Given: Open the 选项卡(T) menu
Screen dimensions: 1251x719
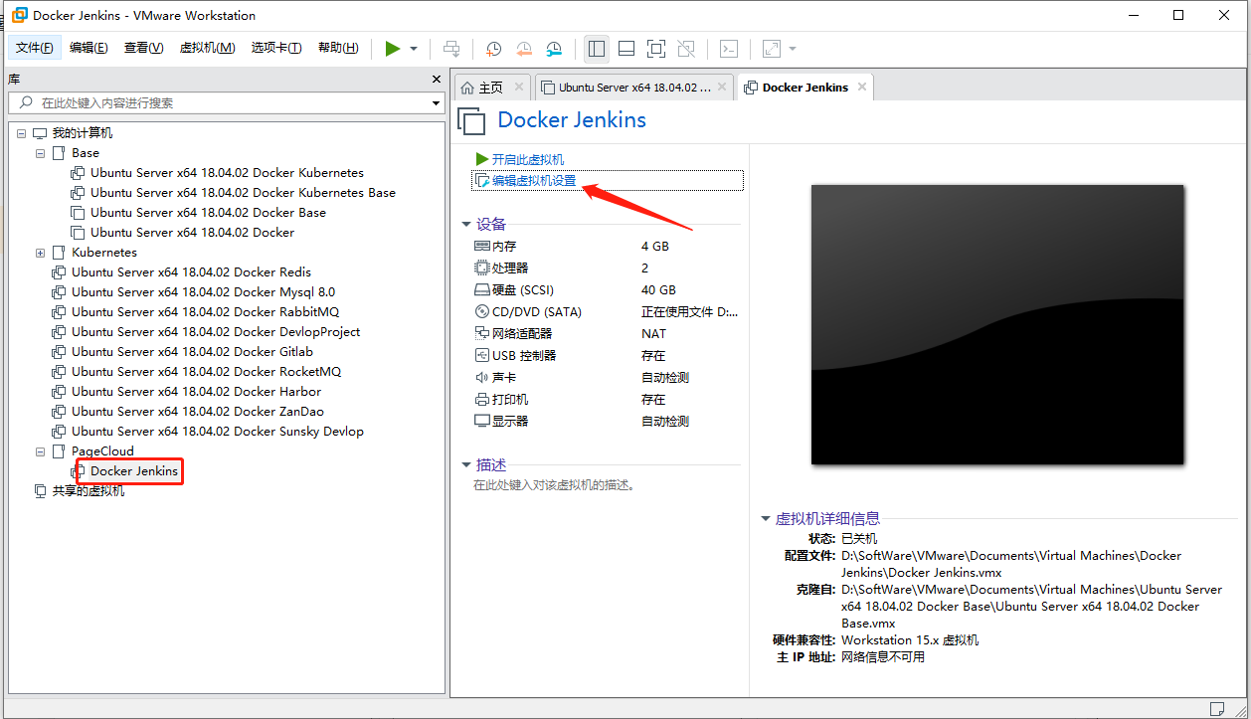Looking at the screenshot, I should point(276,48).
